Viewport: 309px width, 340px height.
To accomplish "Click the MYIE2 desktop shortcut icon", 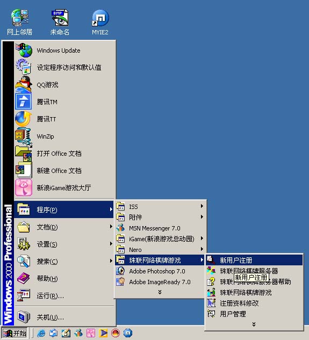I will coord(100,22).
